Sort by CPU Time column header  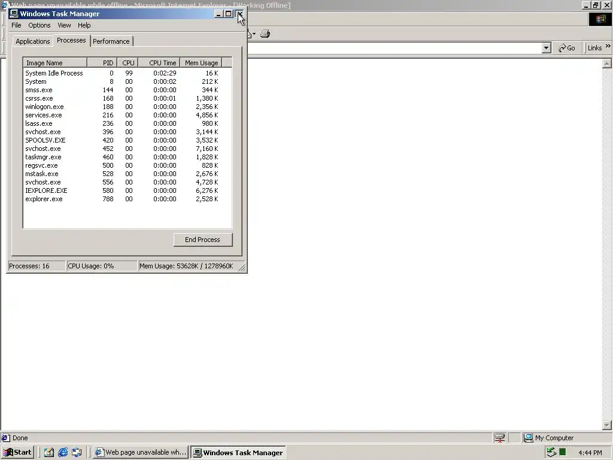(159, 63)
